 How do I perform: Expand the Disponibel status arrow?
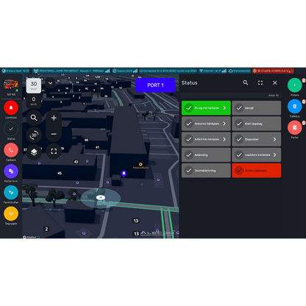(275, 139)
